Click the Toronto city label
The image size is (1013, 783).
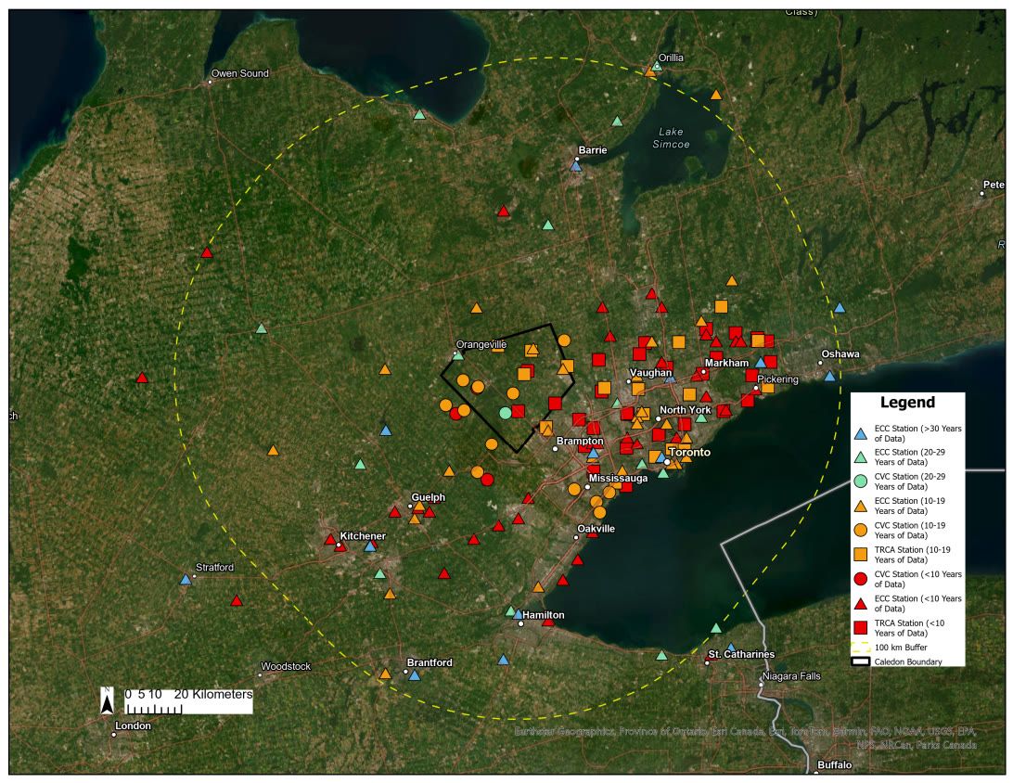click(x=689, y=452)
